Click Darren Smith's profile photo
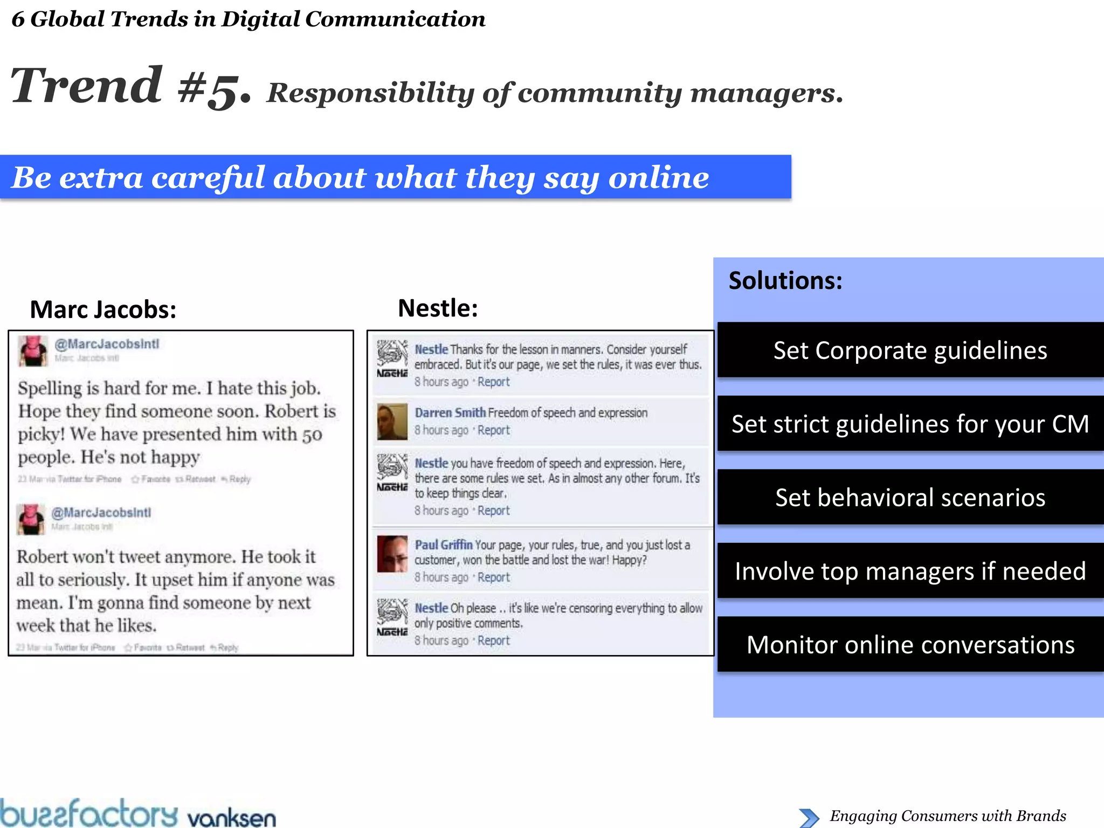The width and height of the screenshot is (1104, 828). pyautogui.click(x=392, y=422)
